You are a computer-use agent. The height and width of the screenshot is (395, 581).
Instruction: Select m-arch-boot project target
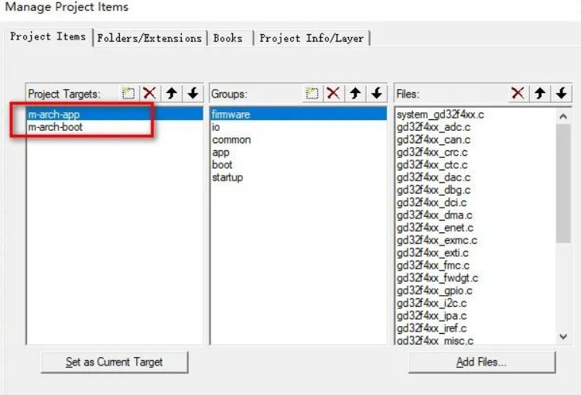55,127
